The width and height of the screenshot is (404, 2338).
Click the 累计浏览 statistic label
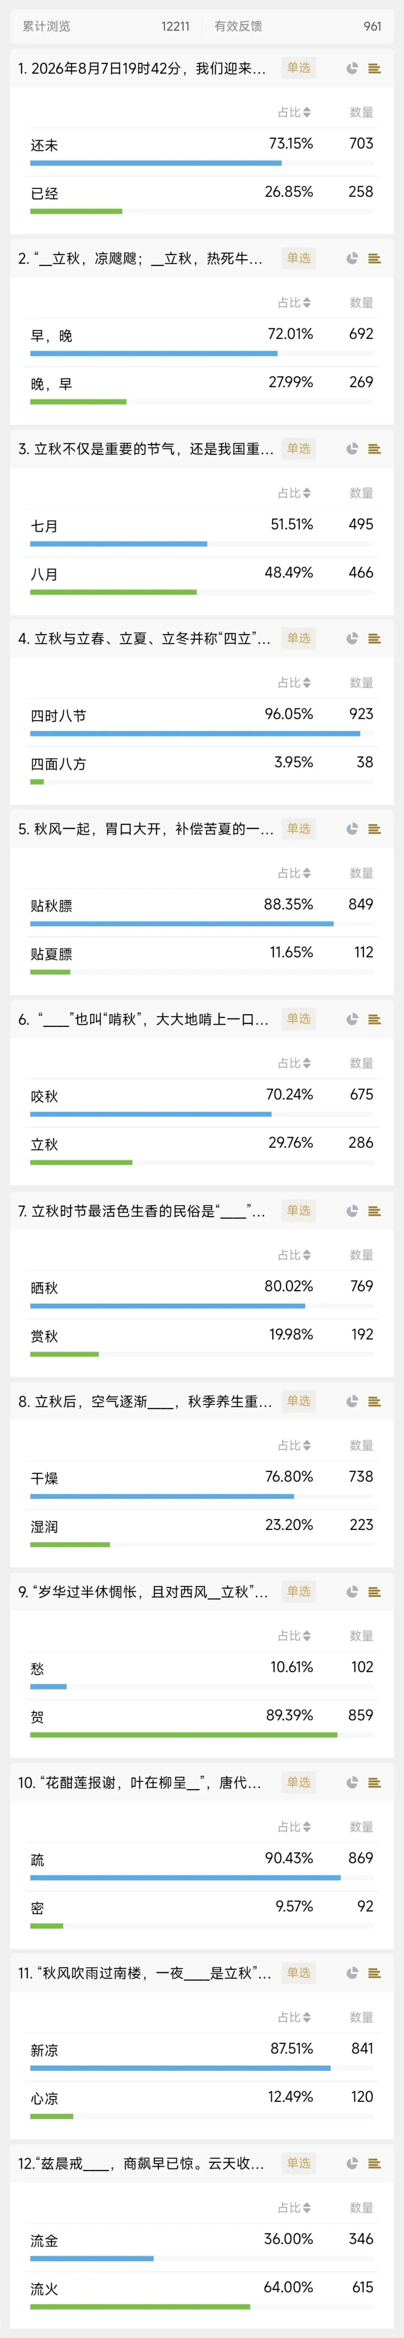pyautogui.click(x=46, y=26)
